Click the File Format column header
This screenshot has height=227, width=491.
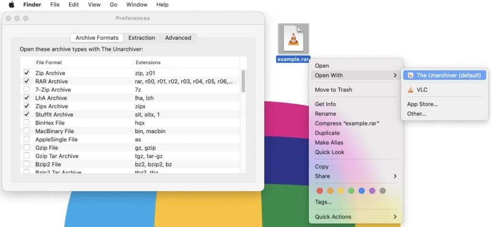[49, 63]
